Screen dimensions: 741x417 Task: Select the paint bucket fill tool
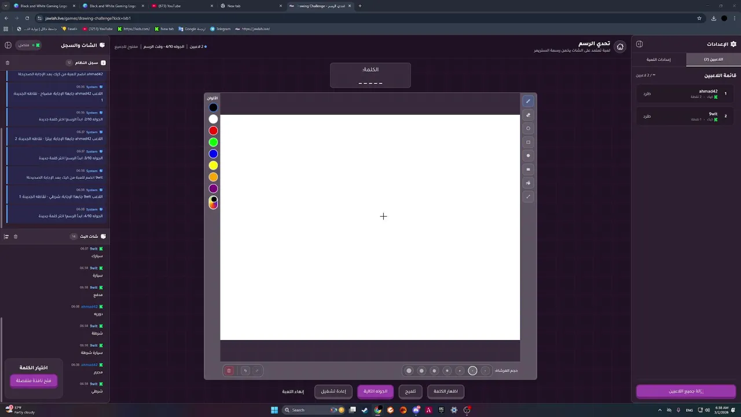[x=528, y=183]
